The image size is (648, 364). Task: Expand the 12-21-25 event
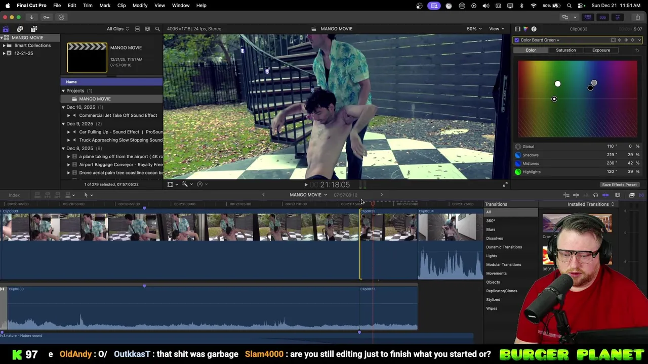pyautogui.click(x=4, y=53)
